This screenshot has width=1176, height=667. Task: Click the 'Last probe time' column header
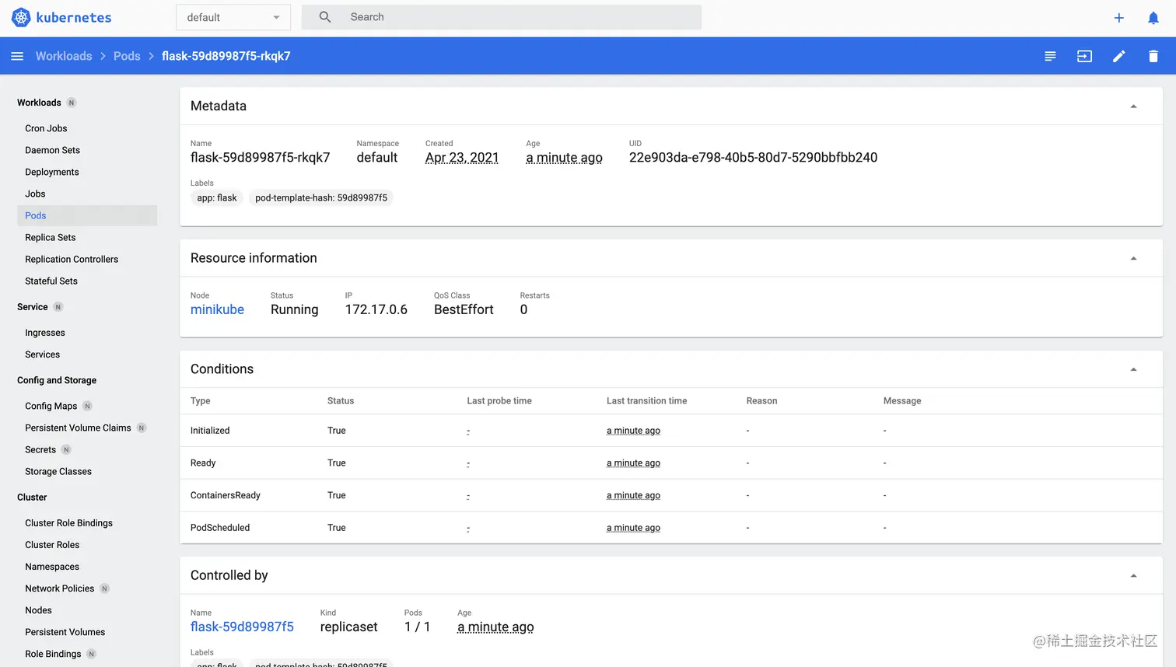click(499, 401)
